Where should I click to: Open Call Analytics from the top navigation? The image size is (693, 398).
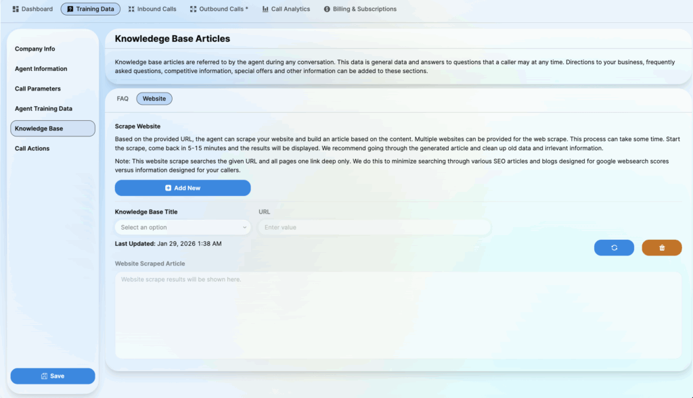pos(286,9)
